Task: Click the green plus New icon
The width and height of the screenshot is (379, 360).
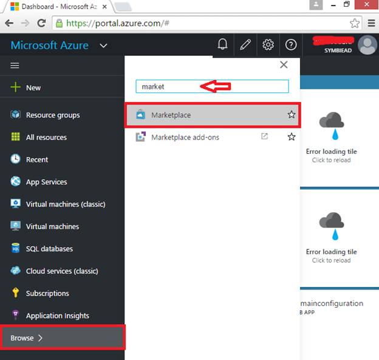Action: coord(15,87)
